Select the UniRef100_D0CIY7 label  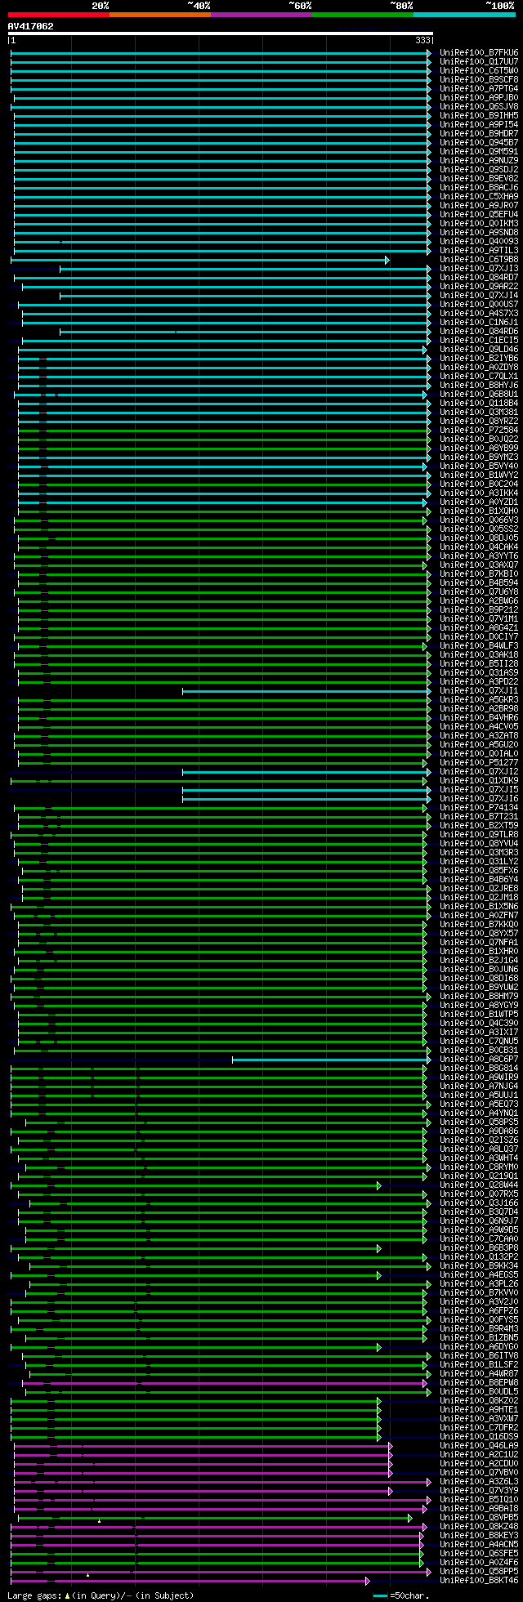479,636
